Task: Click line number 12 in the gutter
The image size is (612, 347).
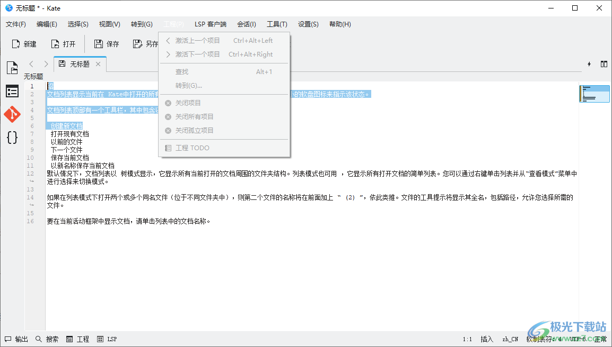Action: [30, 173]
